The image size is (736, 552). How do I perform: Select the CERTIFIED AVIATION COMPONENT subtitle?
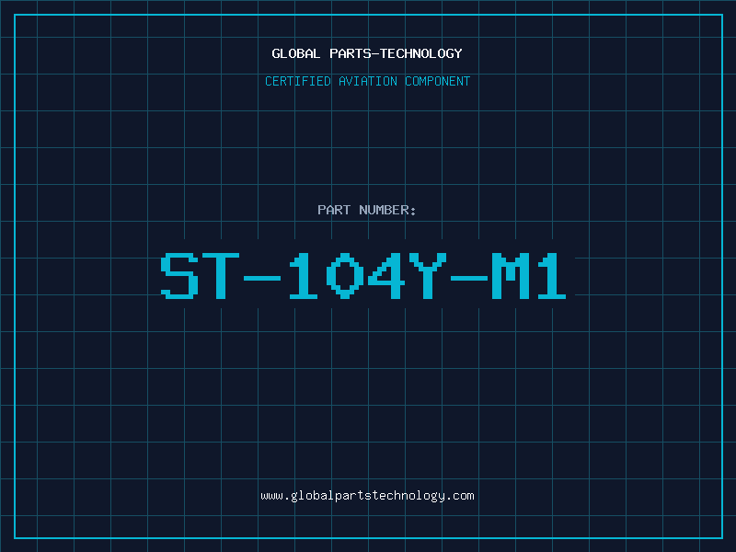pyautogui.click(x=367, y=81)
